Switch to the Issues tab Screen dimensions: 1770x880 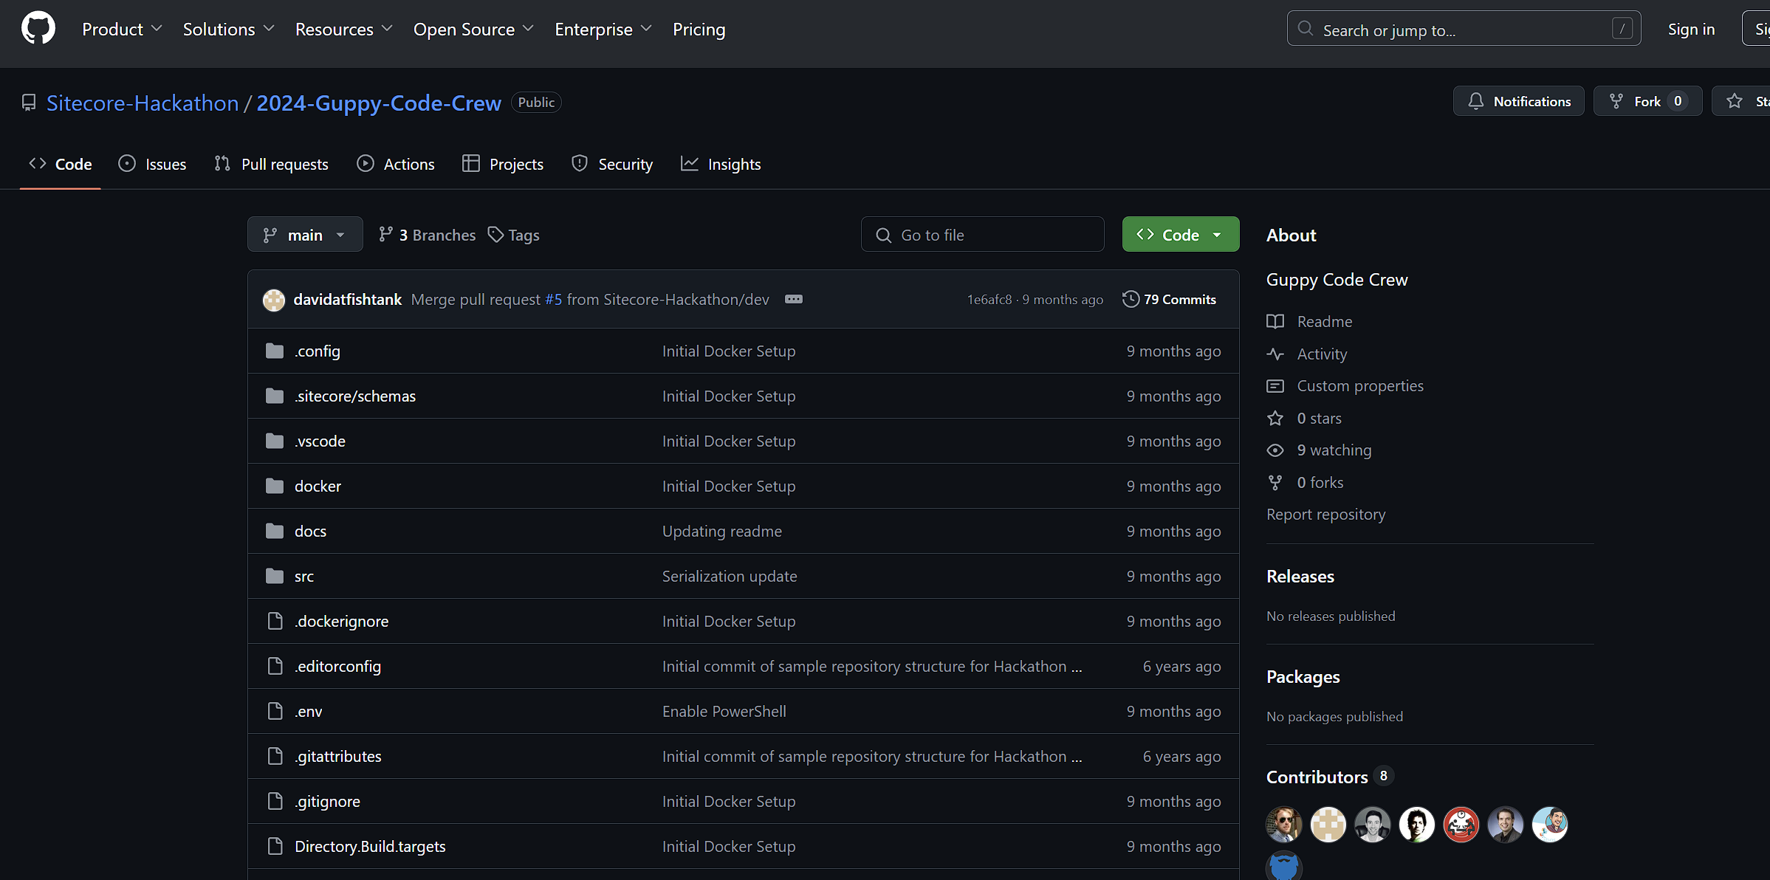(152, 164)
